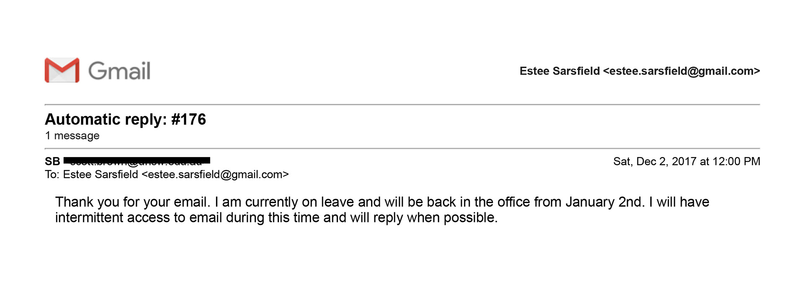The width and height of the screenshot is (804, 308).
Task: Click the blacked-out sender email address
Action: 137,161
